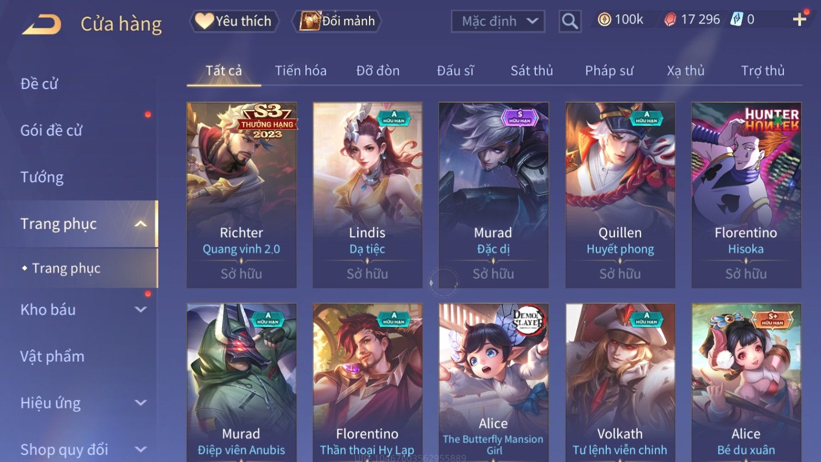Select the Tiến hóa tab
This screenshot has width=821, height=462.
pos(300,70)
